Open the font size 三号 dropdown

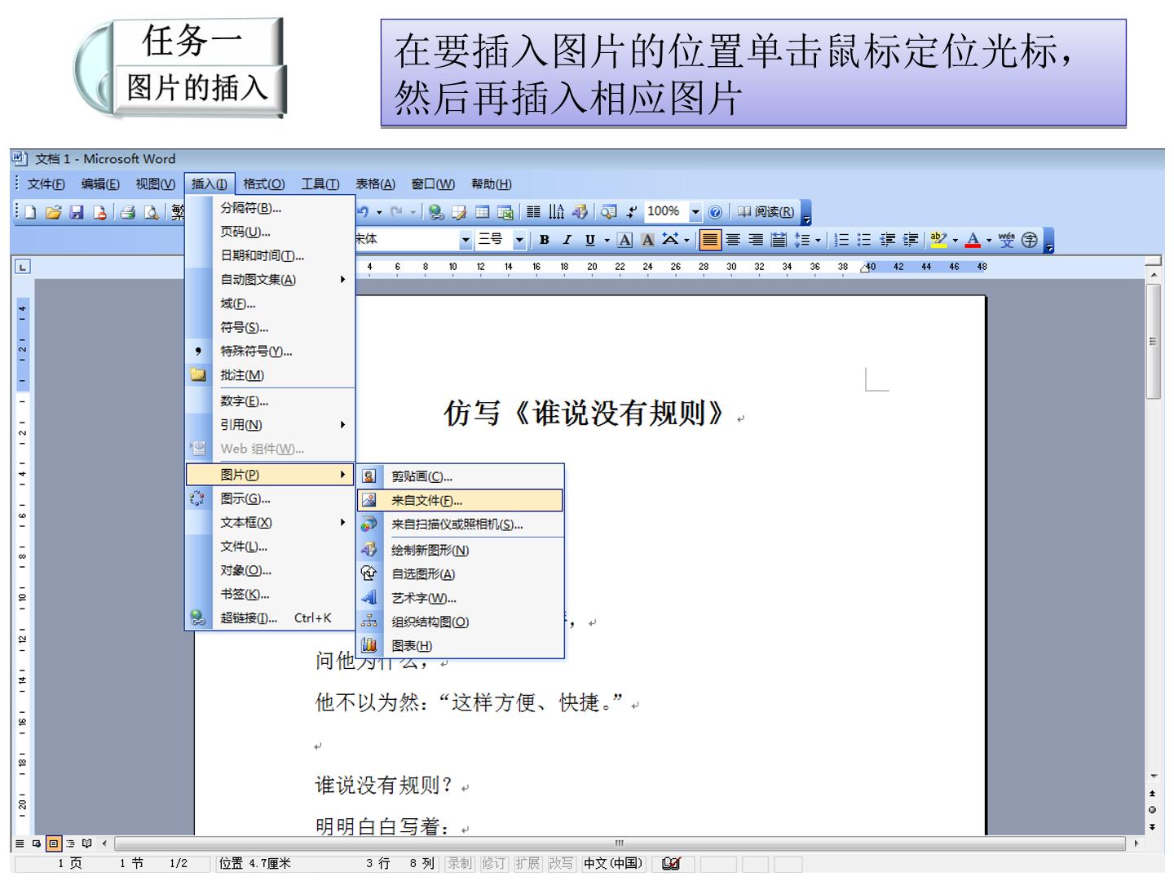click(519, 240)
